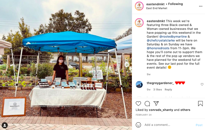Like the post with heart icon
This screenshot has width=205, height=130.
[x=138, y=103]
